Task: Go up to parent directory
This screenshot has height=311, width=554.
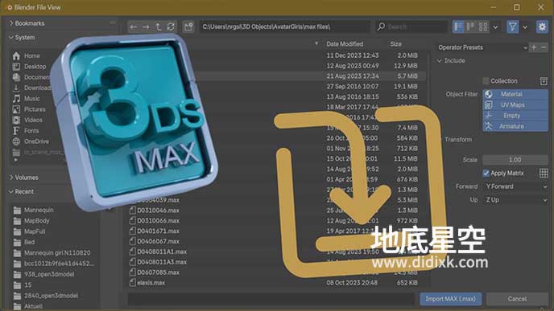Action: click(159, 27)
